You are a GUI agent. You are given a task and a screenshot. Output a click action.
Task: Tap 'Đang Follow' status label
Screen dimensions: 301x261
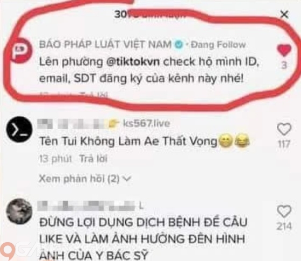point(218,45)
